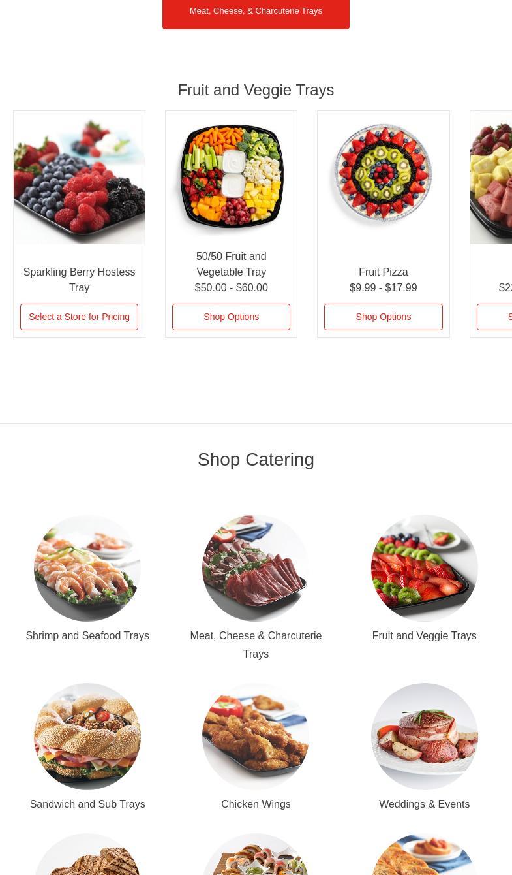Shop Options for 50/50 Fruit and Vegetable Tray
The image size is (512, 875).
pyautogui.click(x=231, y=317)
